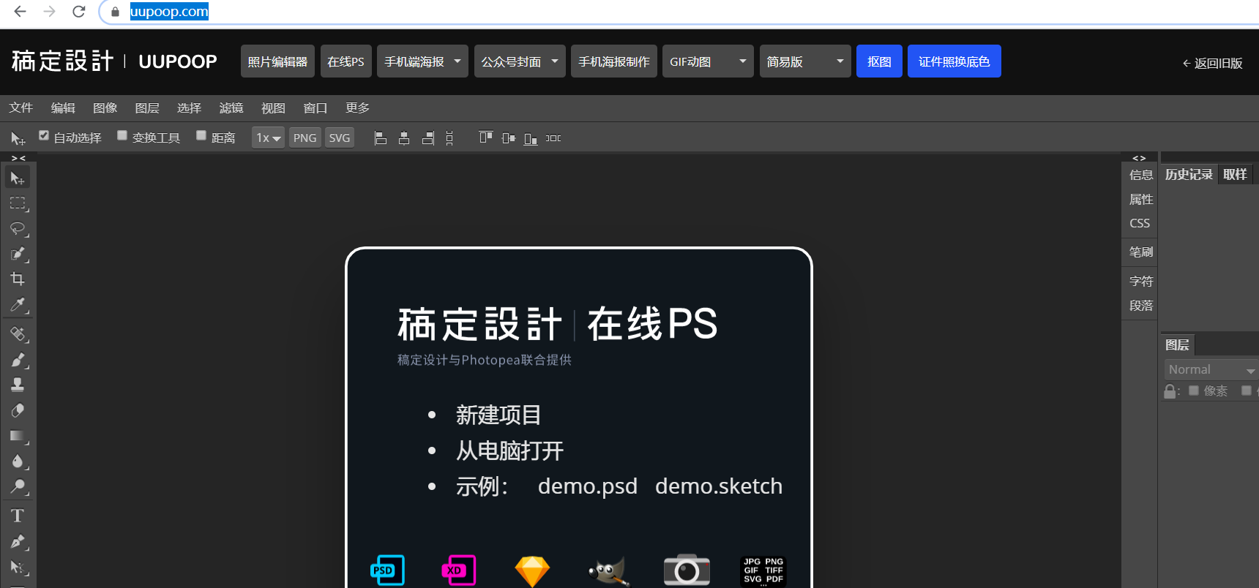Switch to the 历史记录 tab
The image size is (1259, 588).
click(1189, 174)
